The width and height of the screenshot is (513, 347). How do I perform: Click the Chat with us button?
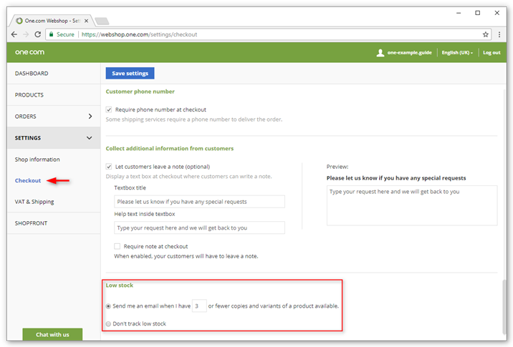click(52, 335)
